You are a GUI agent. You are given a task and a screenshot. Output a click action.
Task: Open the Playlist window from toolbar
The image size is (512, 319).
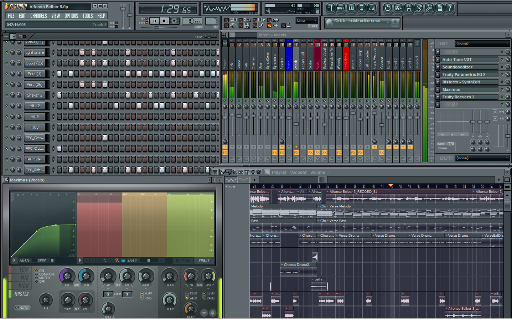point(330,8)
